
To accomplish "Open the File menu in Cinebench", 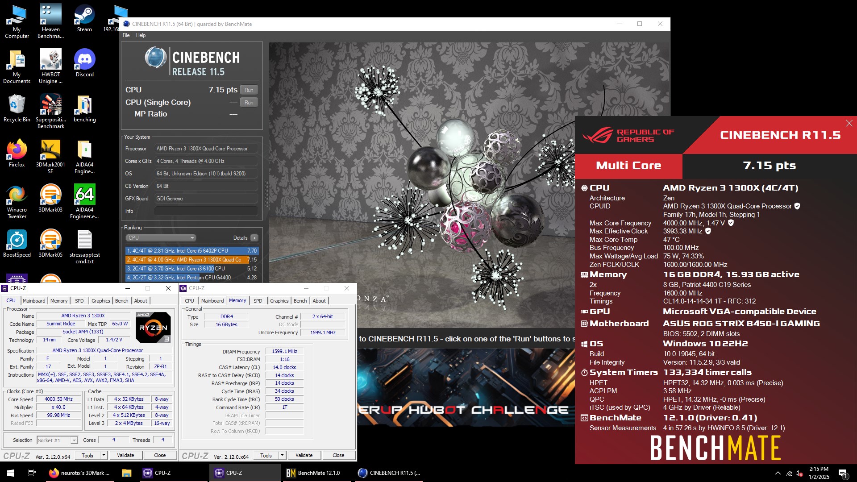I will pyautogui.click(x=126, y=35).
